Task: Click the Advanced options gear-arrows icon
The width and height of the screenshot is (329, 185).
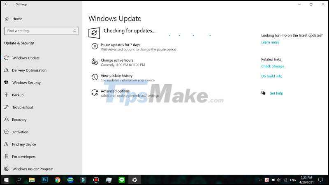Action: click(95, 92)
